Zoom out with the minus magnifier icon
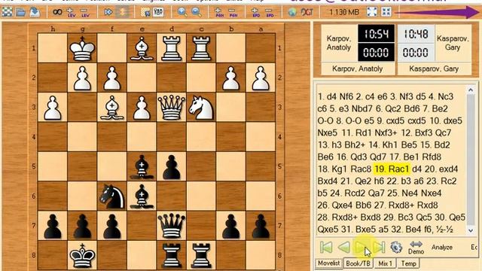The image size is (482, 271). tap(197, 12)
